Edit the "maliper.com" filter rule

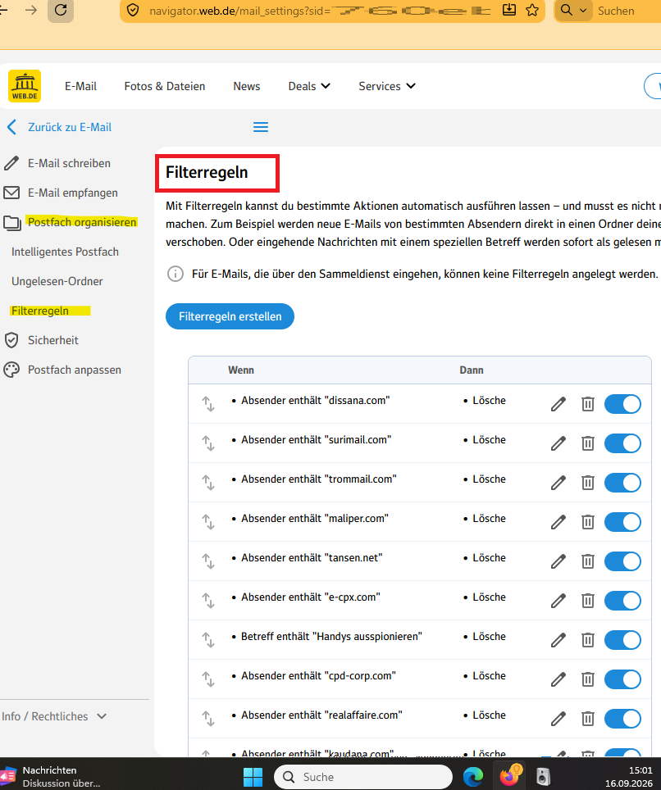[x=558, y=522]
